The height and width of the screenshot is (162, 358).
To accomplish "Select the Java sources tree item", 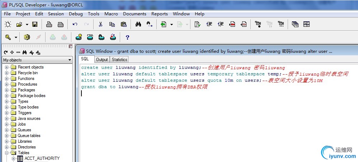I will [29, 118].
